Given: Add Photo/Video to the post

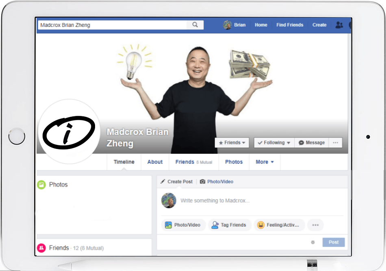Looking at the screenshot, I should pos(183,225).
